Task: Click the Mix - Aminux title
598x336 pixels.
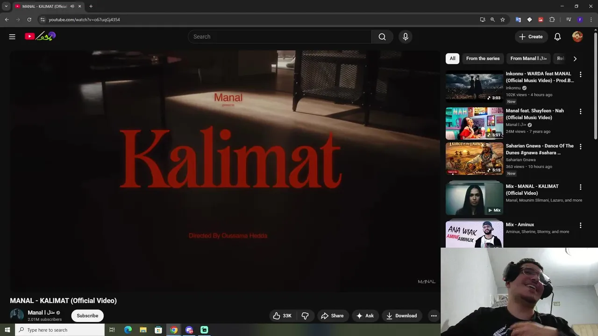Action: pos(520,224)
